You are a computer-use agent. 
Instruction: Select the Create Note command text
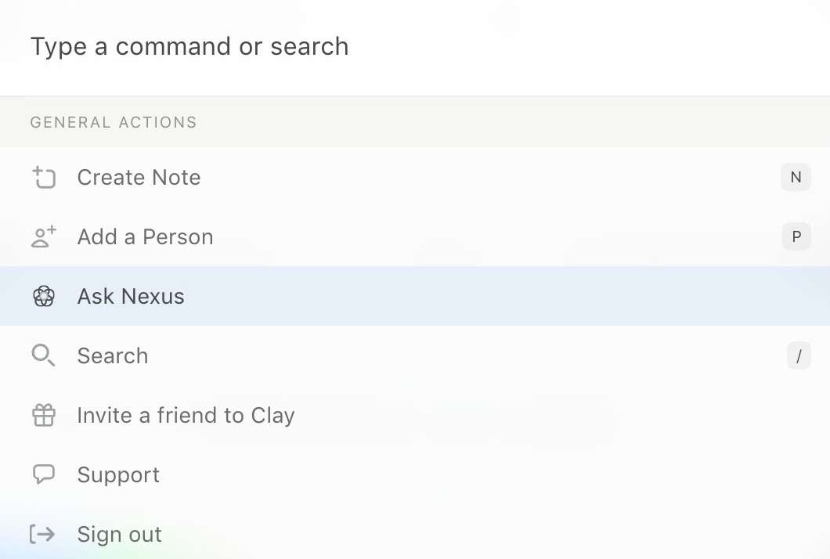pyautogui.click(x=139, y=178)
